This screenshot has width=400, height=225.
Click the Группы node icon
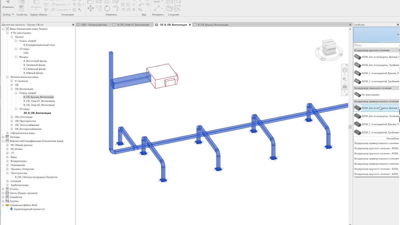point(7,201)
